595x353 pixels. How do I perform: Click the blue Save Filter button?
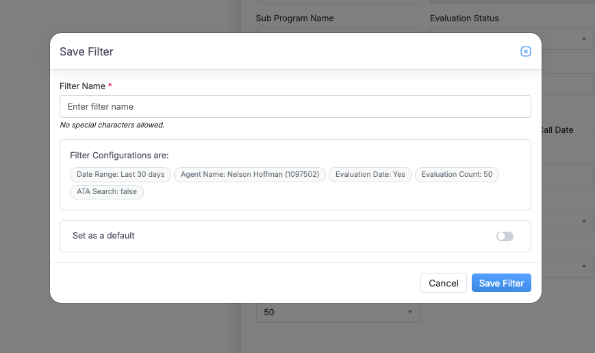tap(501, 283)
